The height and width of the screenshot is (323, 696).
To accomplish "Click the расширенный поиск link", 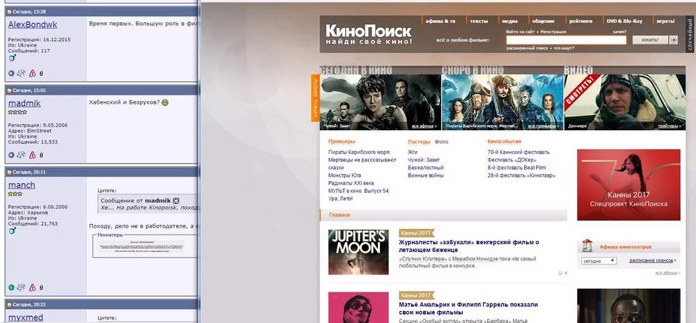I will [526, 48].
